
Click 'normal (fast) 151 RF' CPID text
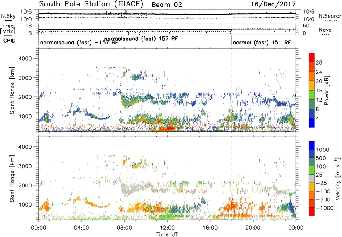click(x=262, y=42)
